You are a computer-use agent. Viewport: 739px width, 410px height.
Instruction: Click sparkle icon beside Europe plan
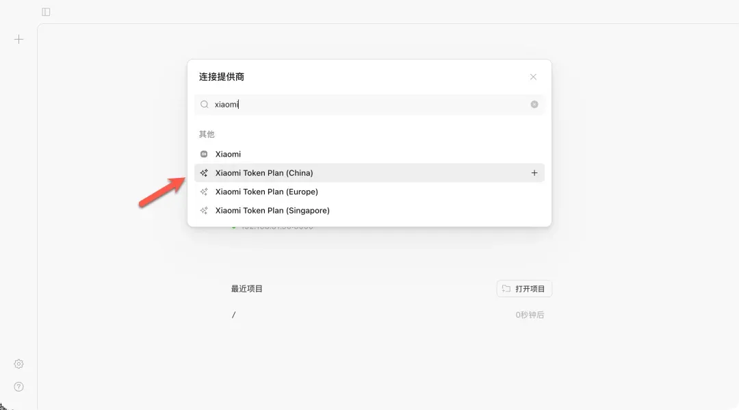click(x=204, y=192)
